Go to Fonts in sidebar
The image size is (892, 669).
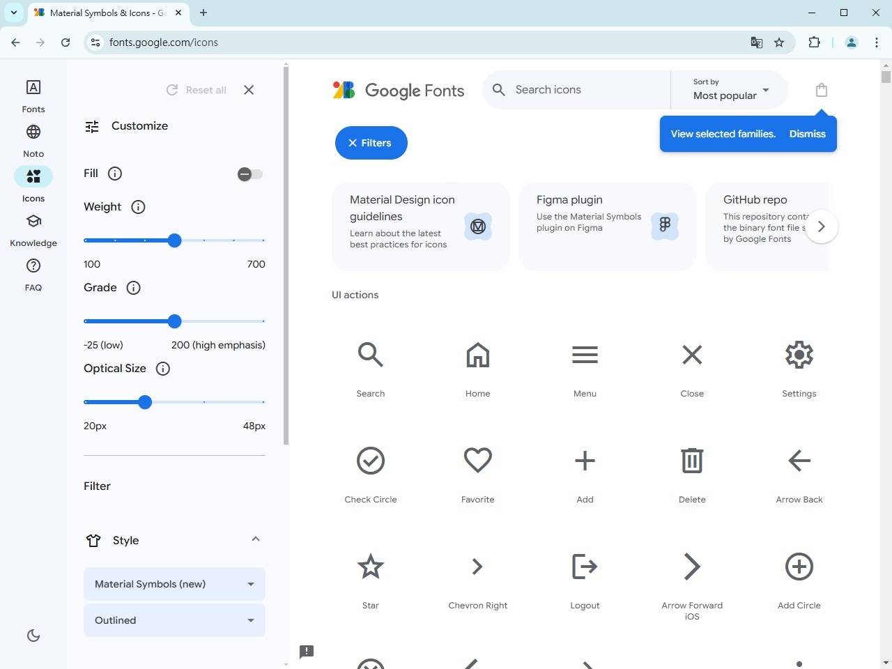33,96
